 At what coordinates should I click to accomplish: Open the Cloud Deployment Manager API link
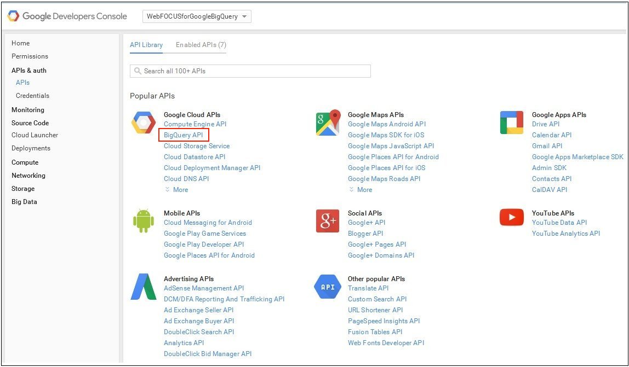[x=212, y=168]
